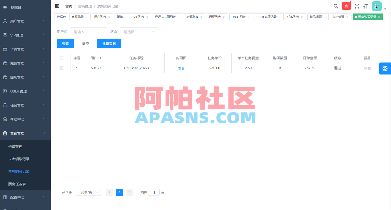Tick the checkbox for row 1
The width and height of the screenshot is (391, 210).
pos(61,68)
